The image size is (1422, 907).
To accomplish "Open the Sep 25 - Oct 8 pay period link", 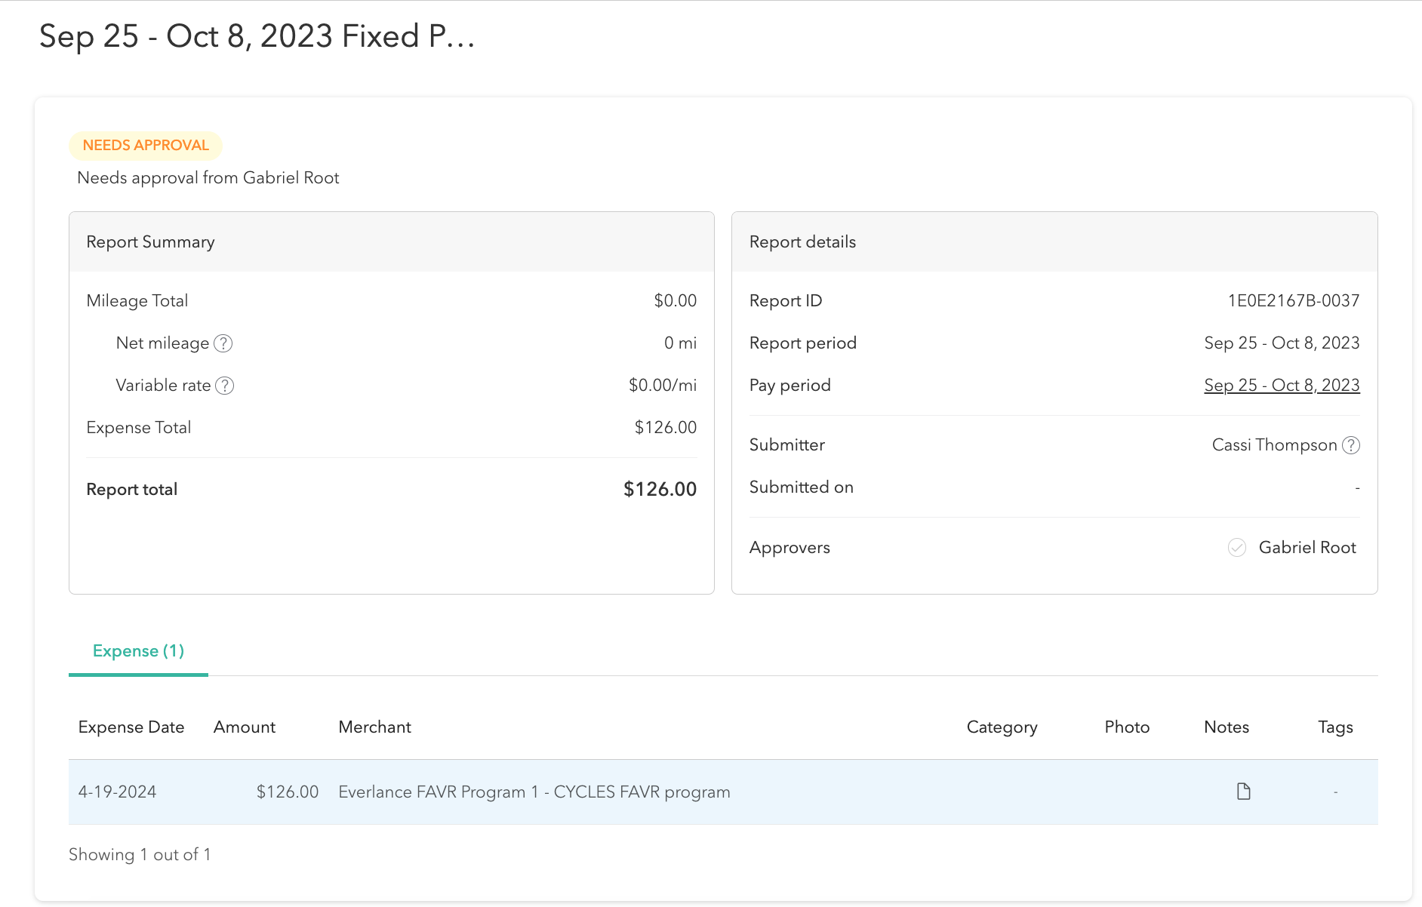I will (x=1281, y=385).
